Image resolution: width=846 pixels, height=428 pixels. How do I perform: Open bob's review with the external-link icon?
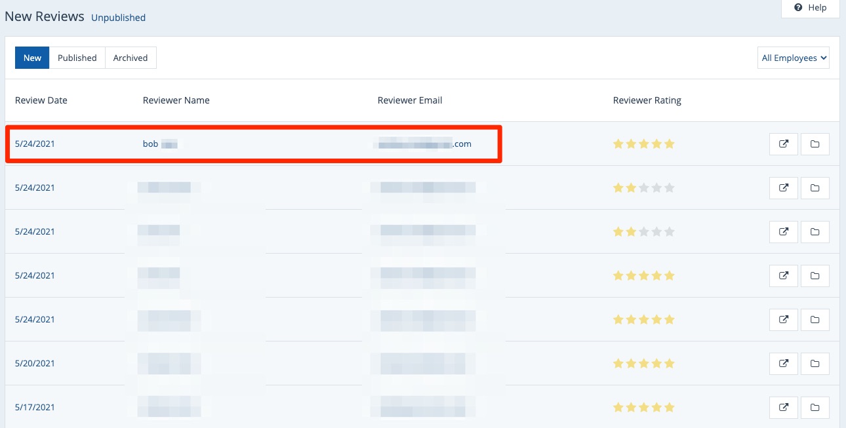click(783, 144)
